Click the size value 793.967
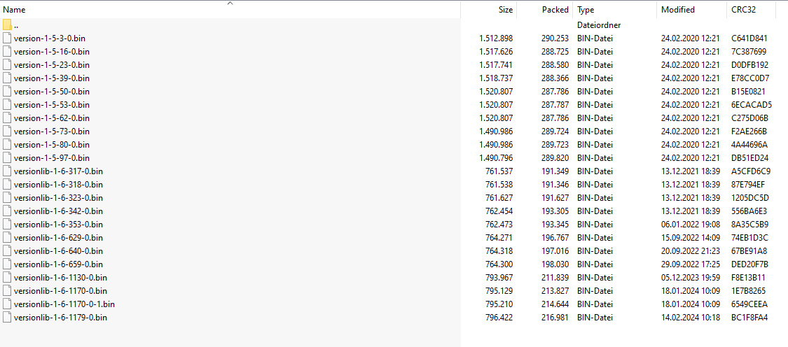The height and width of the screenshot is (347, 788). click(499, 278)
